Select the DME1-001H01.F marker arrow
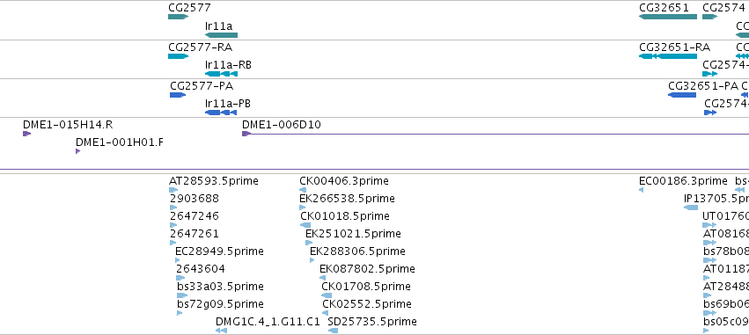749x335 pixels. (x=77, y=151)
